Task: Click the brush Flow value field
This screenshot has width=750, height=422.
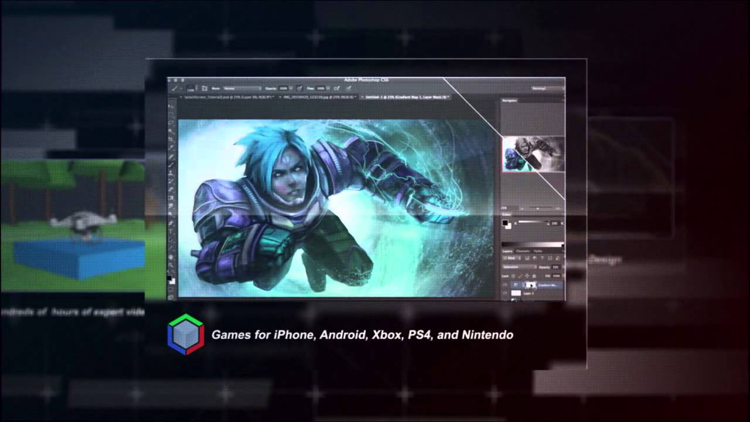Action: [x=321, y=89]
